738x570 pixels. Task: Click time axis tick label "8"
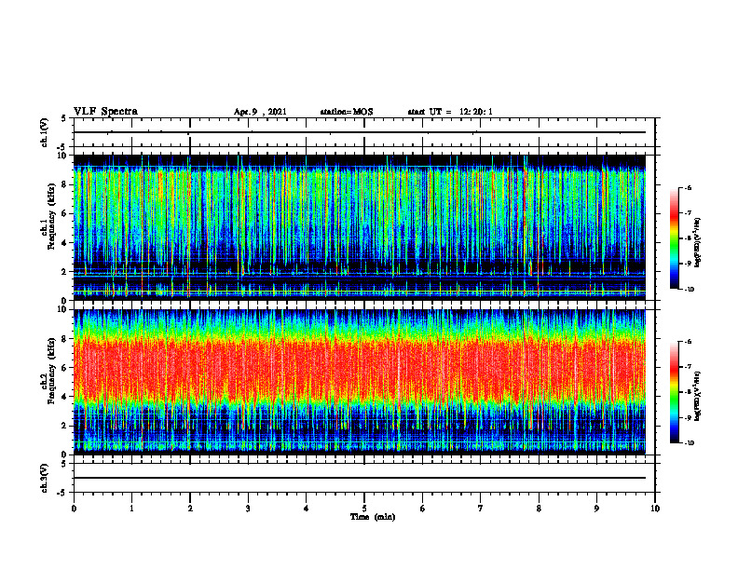539,509
